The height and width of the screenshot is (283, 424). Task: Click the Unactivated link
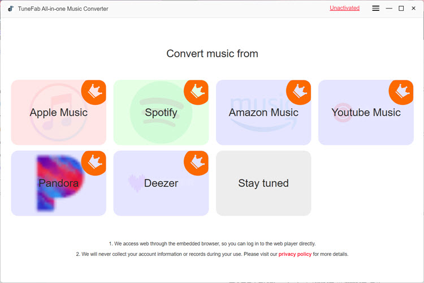[344, 8]
